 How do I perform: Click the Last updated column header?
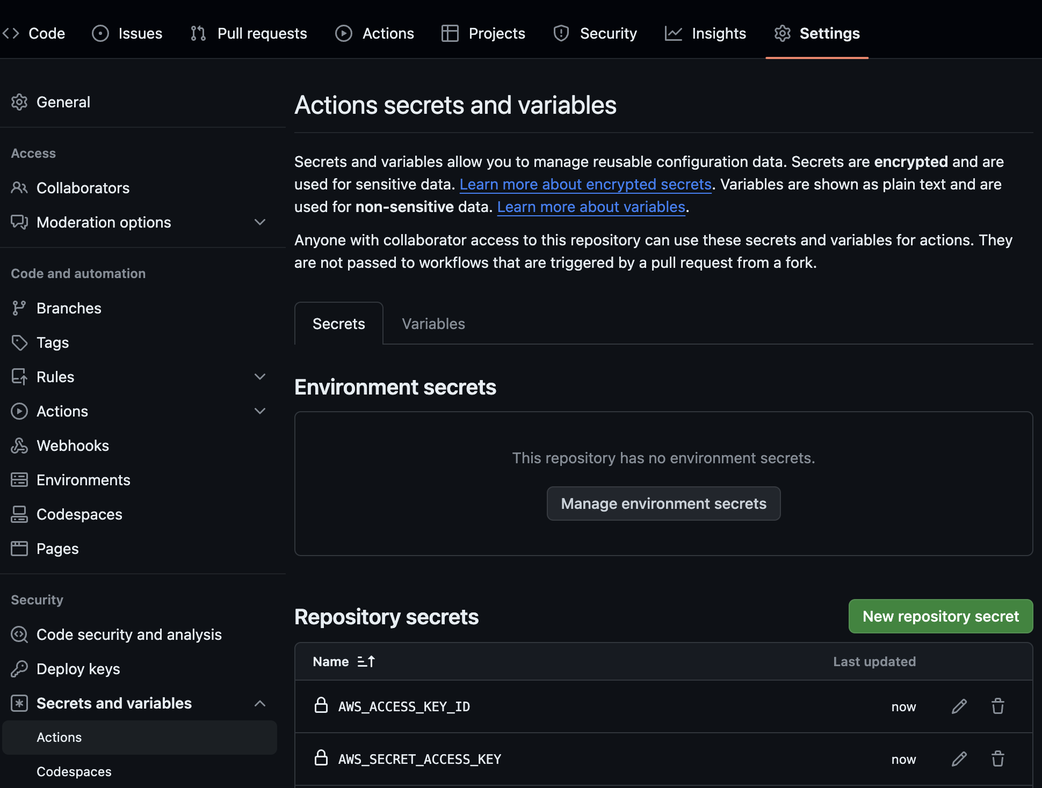[874, 662]
